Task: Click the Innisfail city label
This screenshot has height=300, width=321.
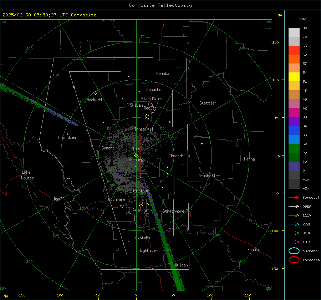Action: (x=144, y=129)
